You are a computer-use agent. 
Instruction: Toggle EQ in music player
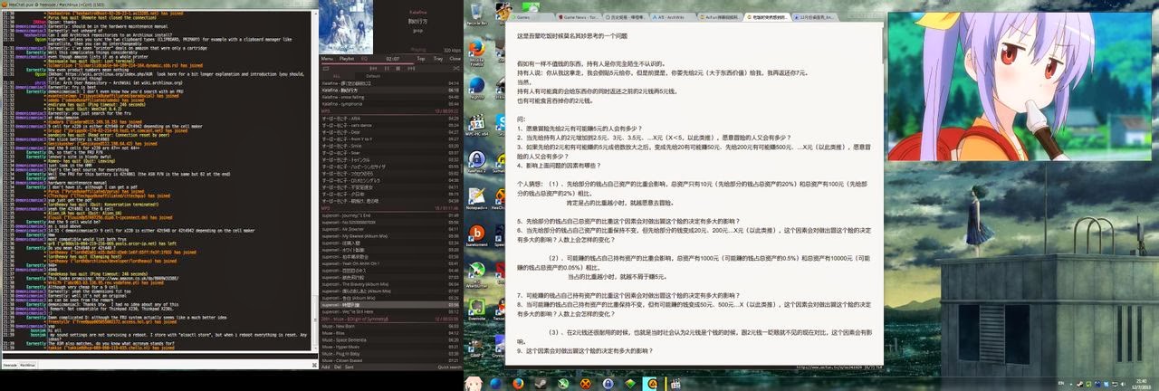click(364, 58)
